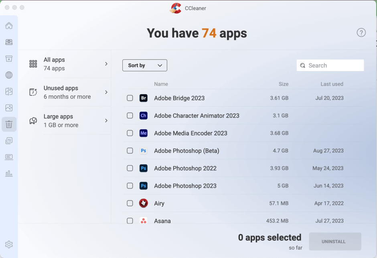Image resolution: width=377 pixels, height=258 pixels.
Task: Open the box-with-X cleanup sidebar icon
Action: [9, 59]
